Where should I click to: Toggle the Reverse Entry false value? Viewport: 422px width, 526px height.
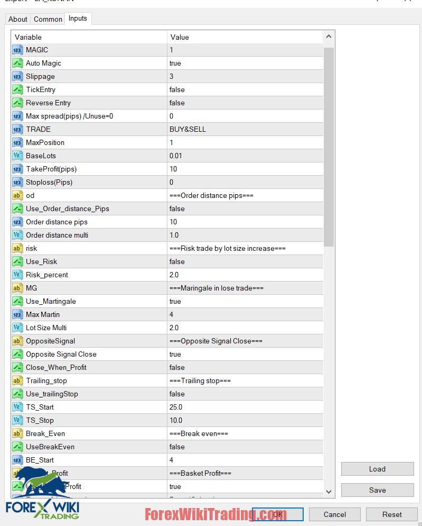tap(245, 103)
